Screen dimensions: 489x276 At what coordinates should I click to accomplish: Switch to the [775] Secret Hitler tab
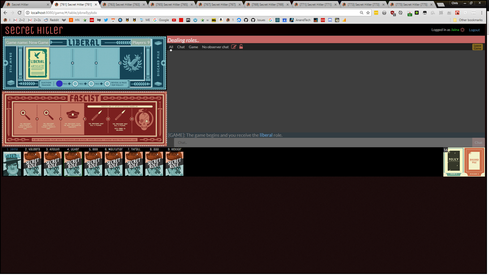point(411,5)
